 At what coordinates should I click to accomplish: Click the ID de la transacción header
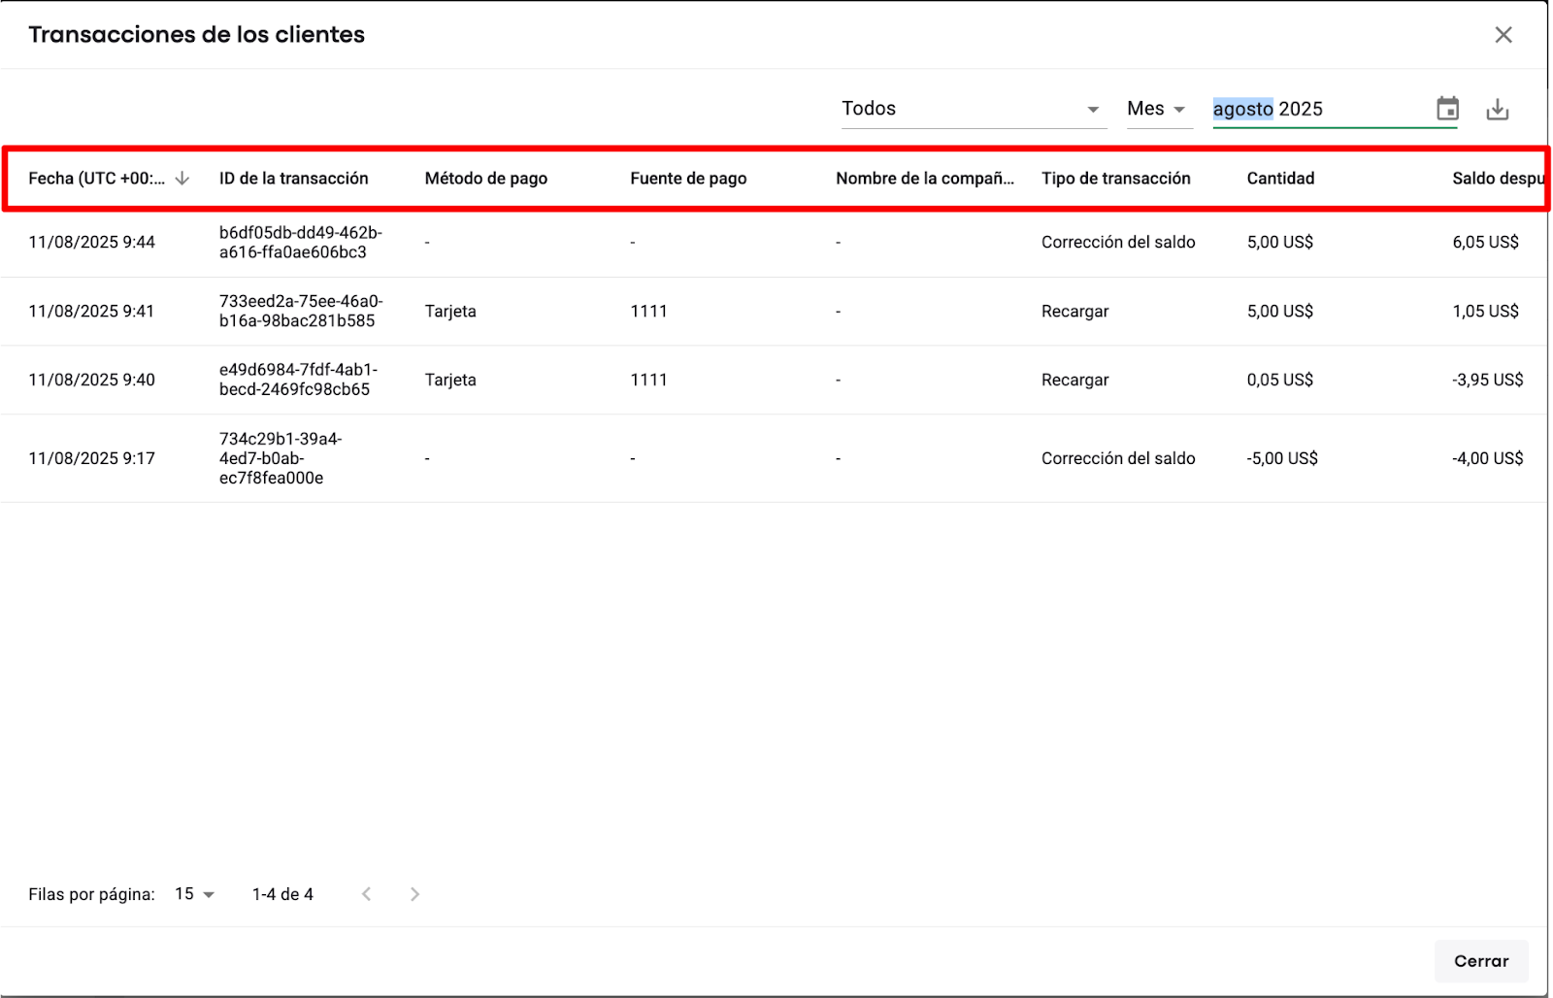294,179
